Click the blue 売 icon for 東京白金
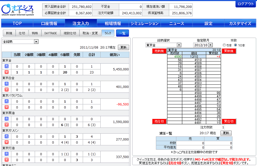The width and height of the screenshot is (257, 166). pos(7,84)
